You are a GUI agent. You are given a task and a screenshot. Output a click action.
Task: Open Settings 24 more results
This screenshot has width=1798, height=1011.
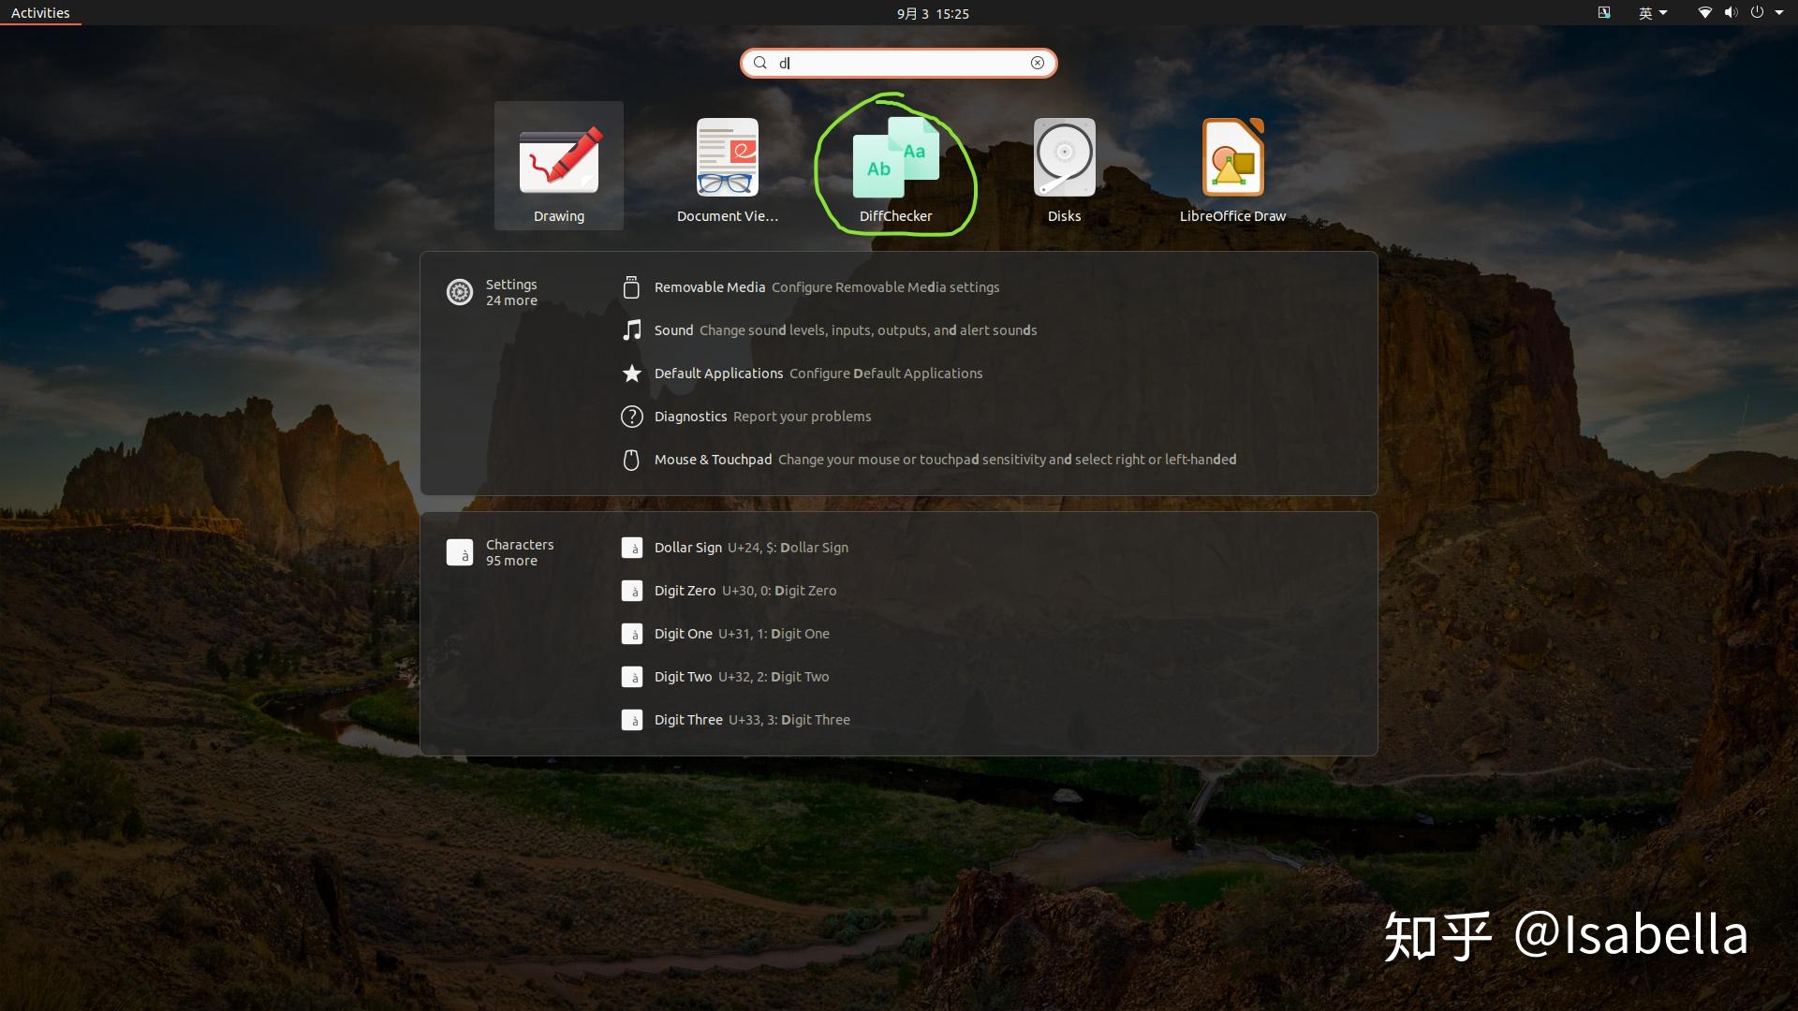(x=511, y=292)
